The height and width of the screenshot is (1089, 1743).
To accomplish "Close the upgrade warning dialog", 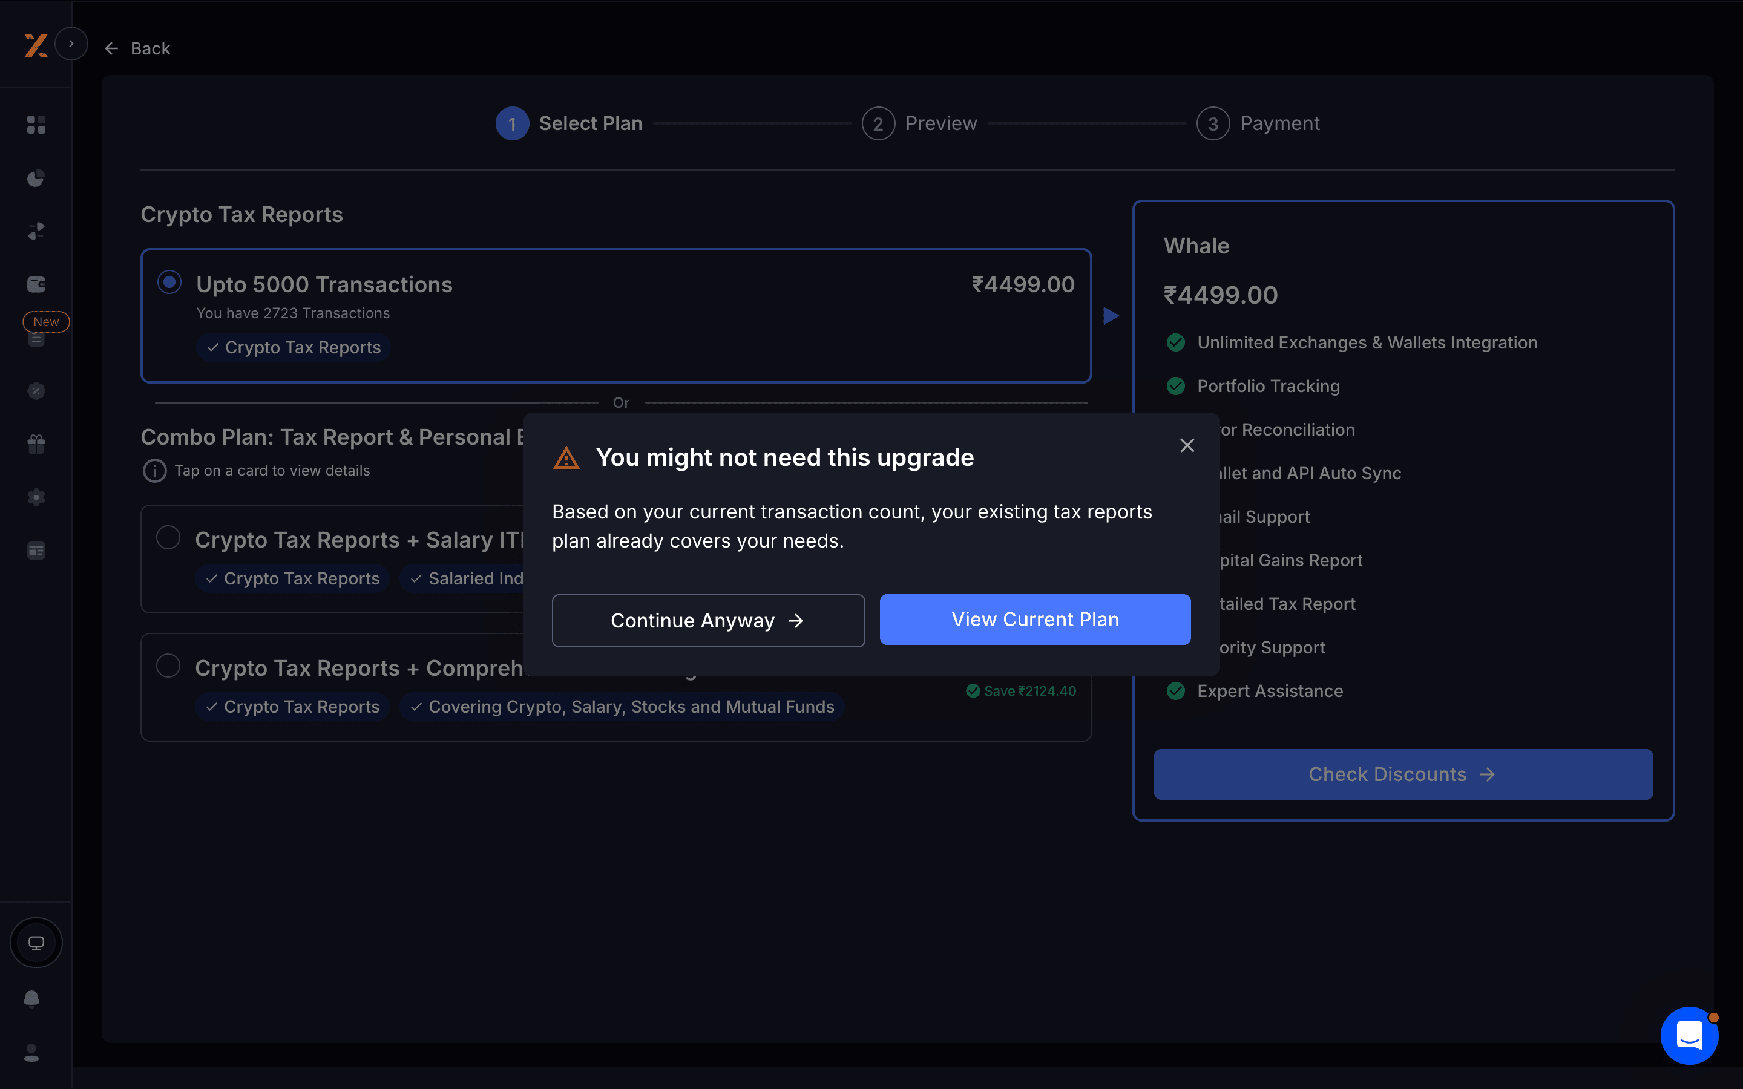I will [x=1187, y=445].
